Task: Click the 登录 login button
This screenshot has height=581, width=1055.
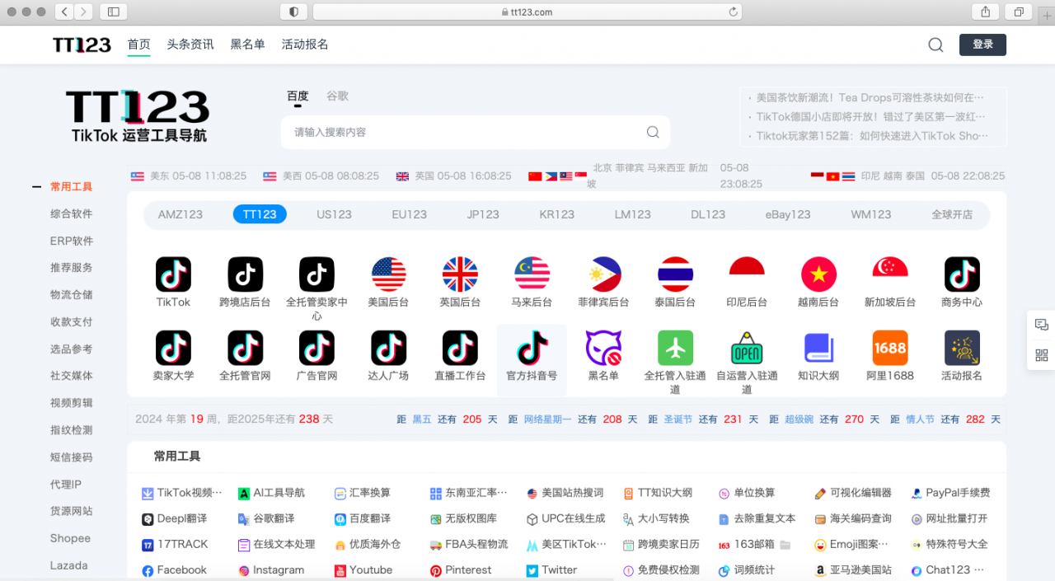Action: tap(982, 45)
